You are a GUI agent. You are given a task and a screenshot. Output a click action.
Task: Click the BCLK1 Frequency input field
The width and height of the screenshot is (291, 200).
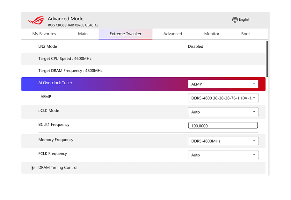click(223, 126)
